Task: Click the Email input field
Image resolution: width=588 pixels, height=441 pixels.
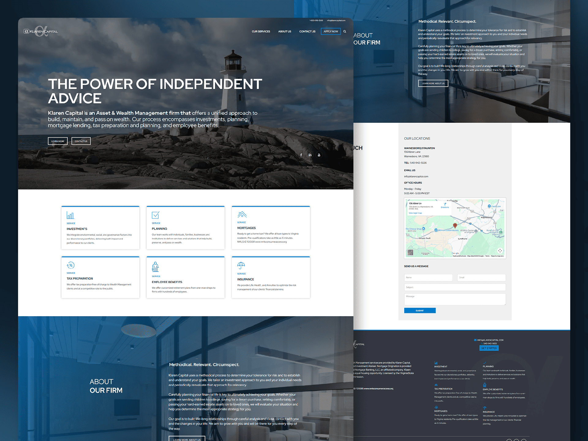Action: click(x=481, y=277)
